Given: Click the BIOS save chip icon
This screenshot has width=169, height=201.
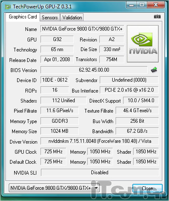Looking at the screenshot, I should click(x=154, y=70).
